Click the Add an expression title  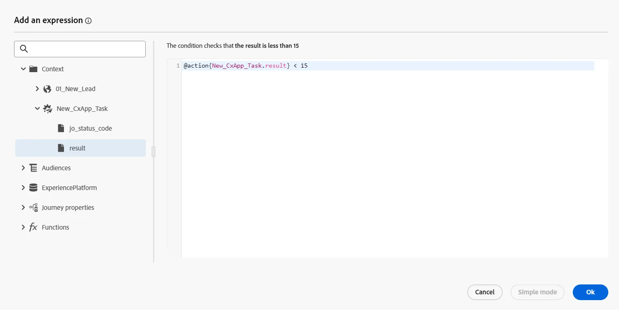(x=48, y=20)
